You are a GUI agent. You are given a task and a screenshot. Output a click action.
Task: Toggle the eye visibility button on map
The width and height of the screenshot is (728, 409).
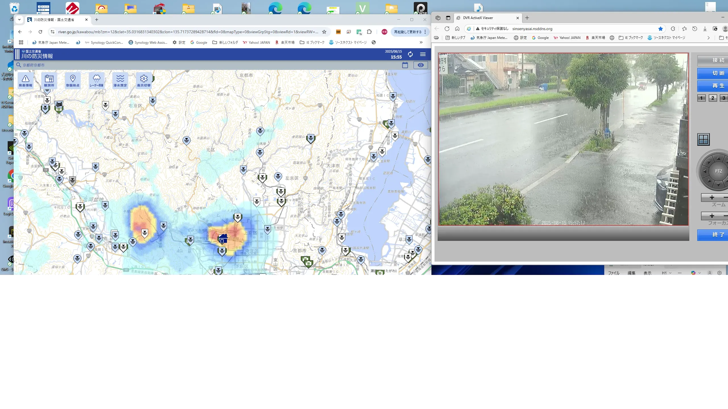(x=421, y=65)
